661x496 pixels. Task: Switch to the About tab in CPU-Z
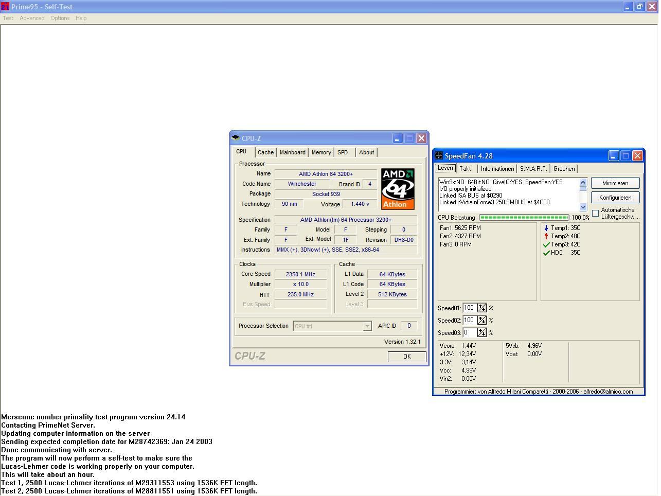coord(366,152)
